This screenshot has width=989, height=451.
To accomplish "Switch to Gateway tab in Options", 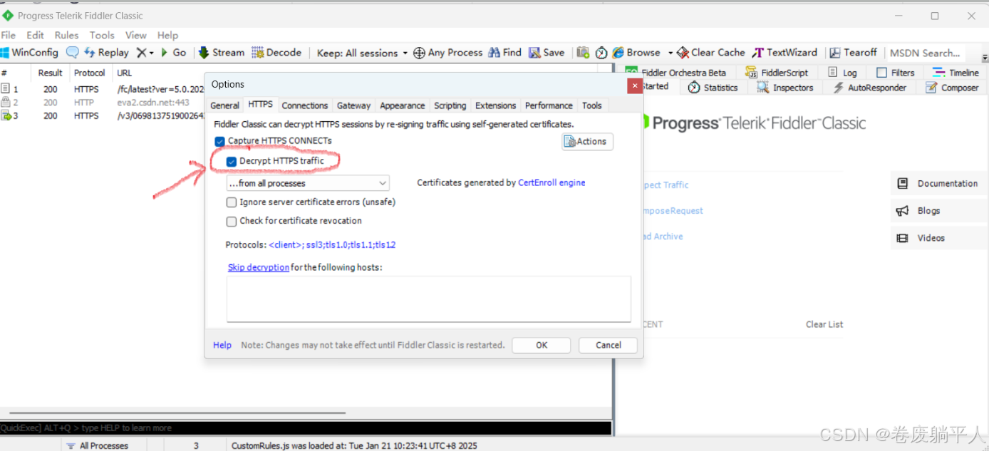I will [x=353, y=105].
